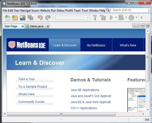Open the View menu

coord(17,10)
